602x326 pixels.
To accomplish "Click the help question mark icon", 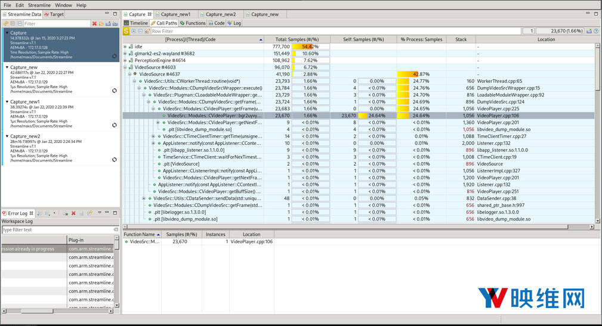I will pyautogui.click(x=595, y=31).
